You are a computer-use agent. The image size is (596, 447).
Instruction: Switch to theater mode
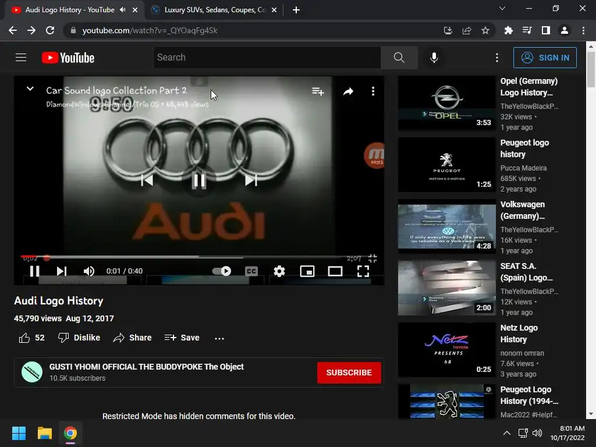(x=335, y=271)
